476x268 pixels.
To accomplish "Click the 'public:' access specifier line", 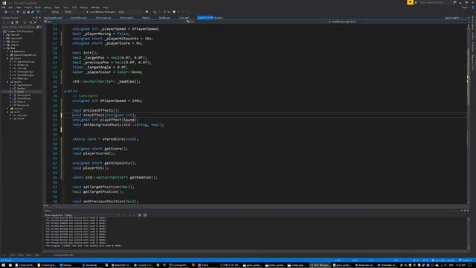I will (x=71, y=91).
